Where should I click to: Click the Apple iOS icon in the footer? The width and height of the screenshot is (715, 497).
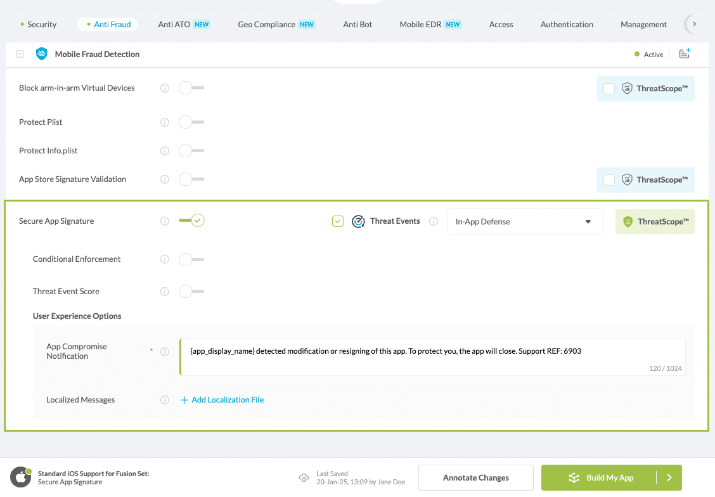click(x=21, y=477)
